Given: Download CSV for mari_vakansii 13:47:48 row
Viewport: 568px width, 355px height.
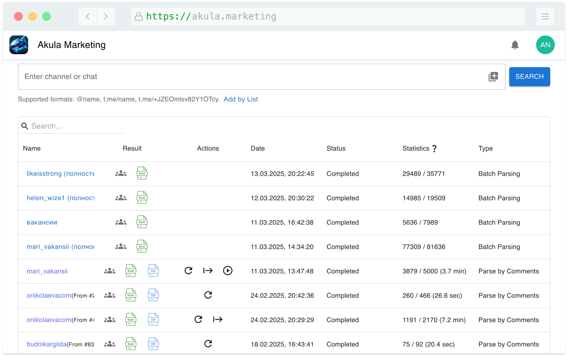Looking at the screenshot, I should (x=153, y=271).
